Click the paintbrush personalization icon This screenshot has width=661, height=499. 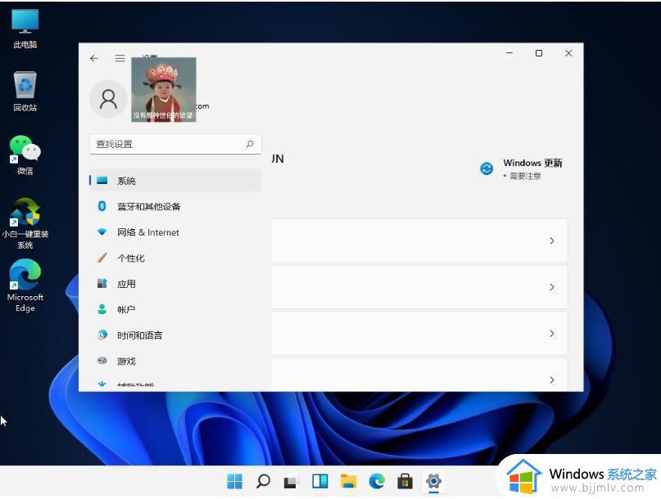[x=102, y=258]
